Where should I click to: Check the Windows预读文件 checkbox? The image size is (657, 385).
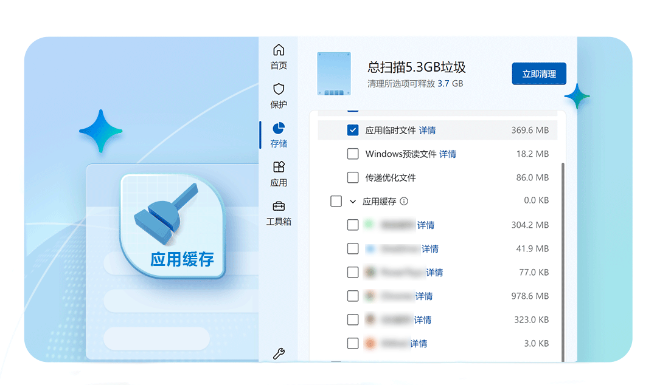click(353, 154)
